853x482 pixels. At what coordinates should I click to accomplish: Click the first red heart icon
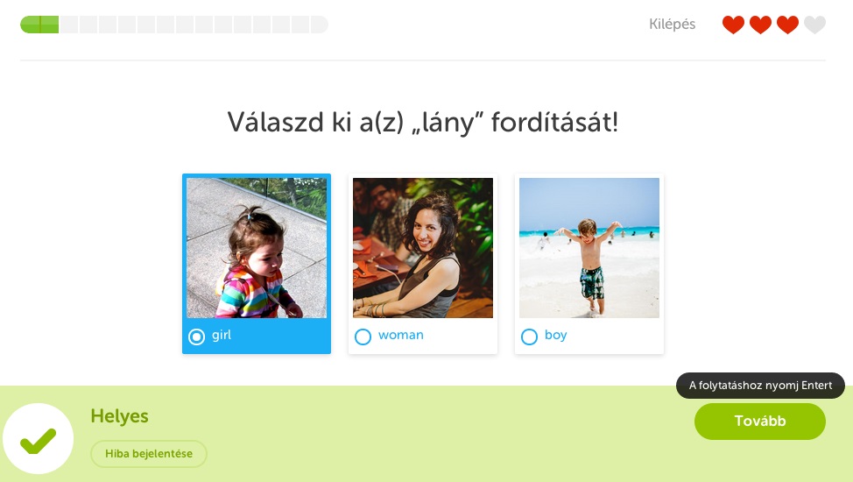click(733, 25)
